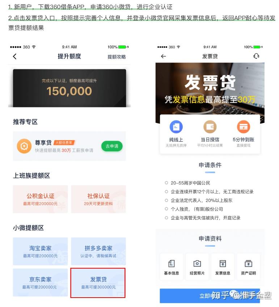The image size is (279, 307).
Task: Tap the blue 纯线上 document icon
Action: [x=176, y=127]
